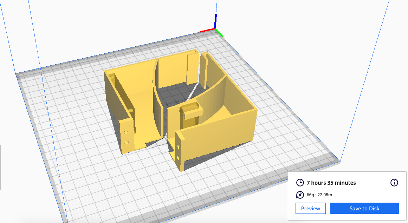The width and height of the screenshot is (408, 223).
Task: Click the filament spool icon
Action: pos(300,195)
